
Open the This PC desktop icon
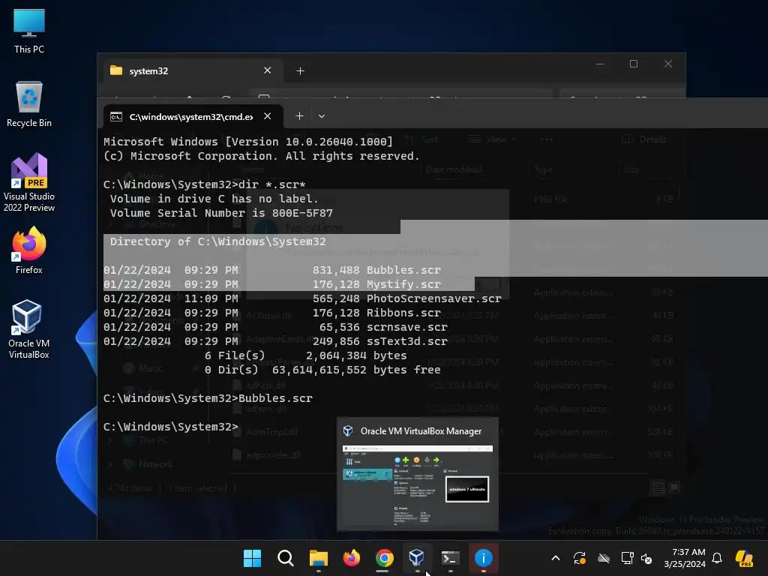click(x=29, y=30)
